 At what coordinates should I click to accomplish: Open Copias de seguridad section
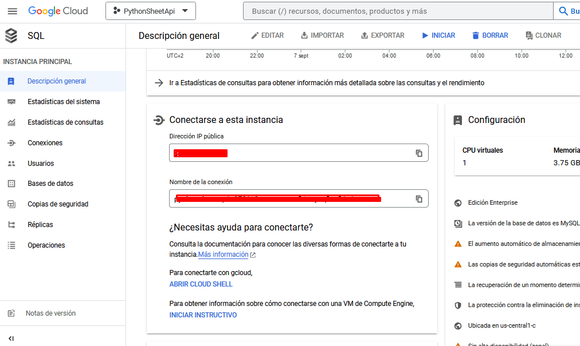[58, 204]
